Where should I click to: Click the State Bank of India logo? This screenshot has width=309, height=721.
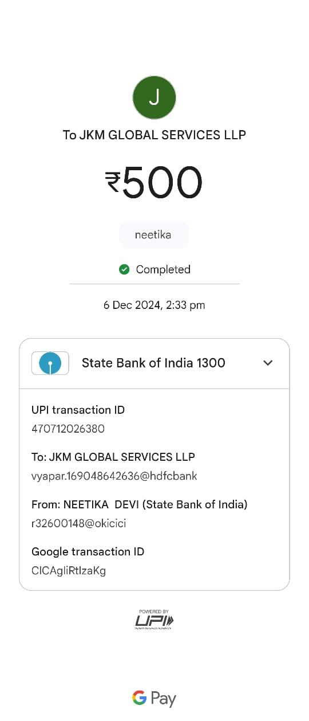point(50,363)
